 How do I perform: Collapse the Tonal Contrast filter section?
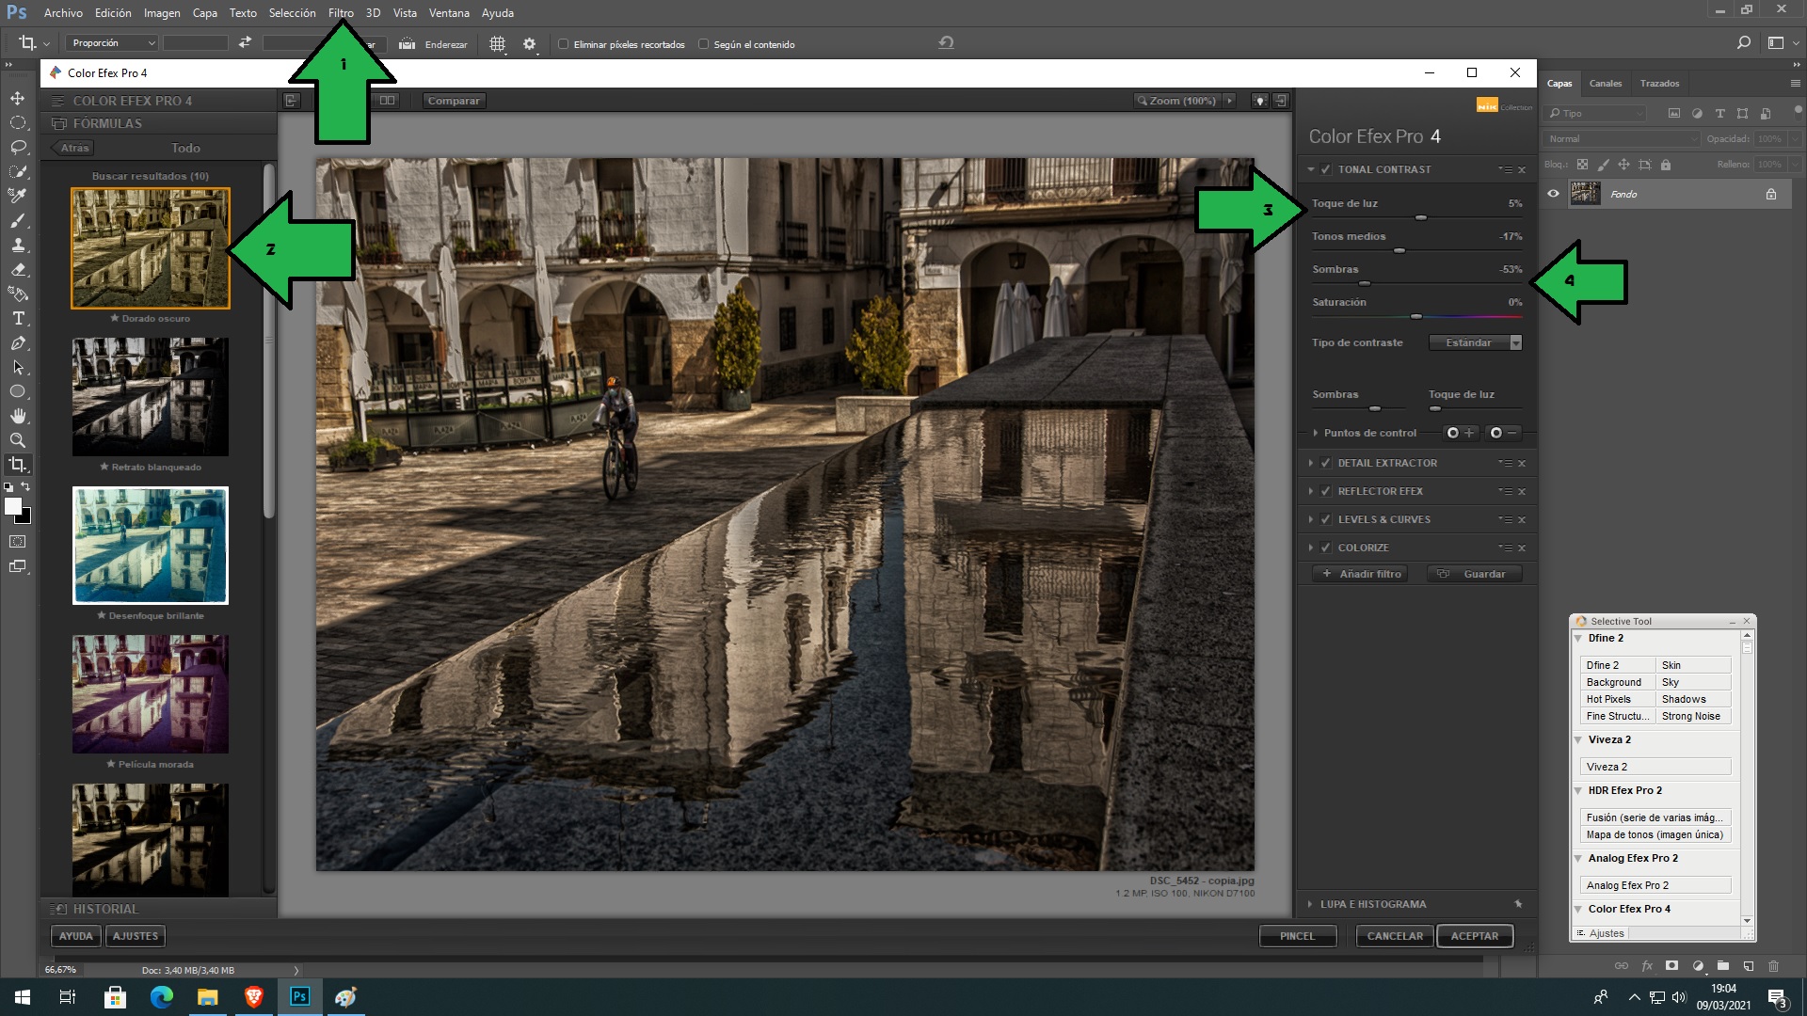pyautogui.click(x=1310, y=169)
